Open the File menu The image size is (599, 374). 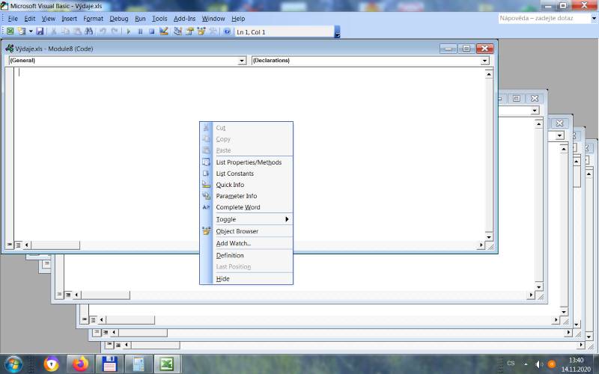pyautogui.click(x=13, y=18)
